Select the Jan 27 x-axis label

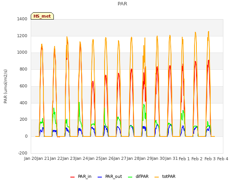point(120,159)
